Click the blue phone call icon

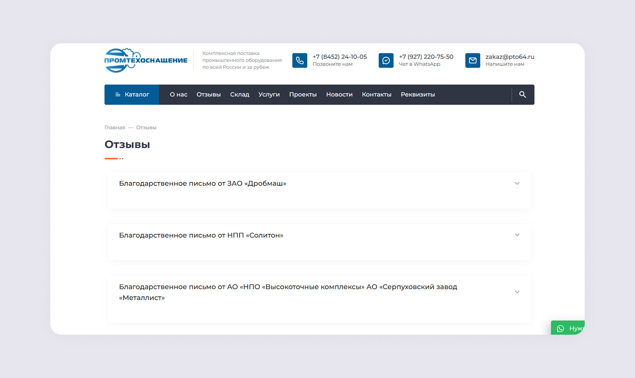pyautogui.click(x=300, y=60)
